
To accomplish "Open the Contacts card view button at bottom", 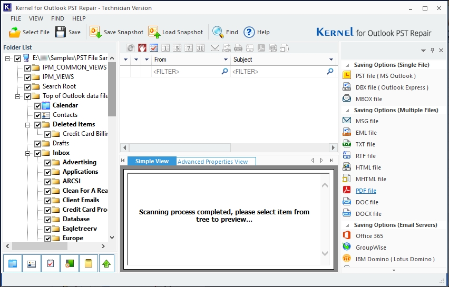I will [x=32, y=263].
